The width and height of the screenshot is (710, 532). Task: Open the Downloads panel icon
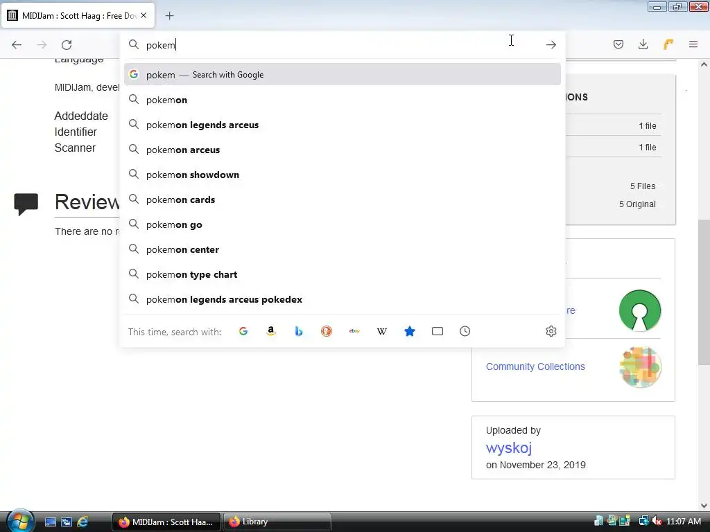643,44
